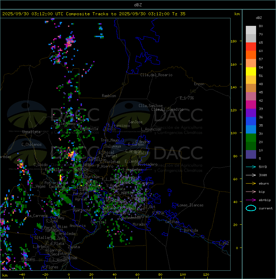Screen dimensions: 276x279
Task: Click the pink bip arrow legend icon
Action: (251, 192)
